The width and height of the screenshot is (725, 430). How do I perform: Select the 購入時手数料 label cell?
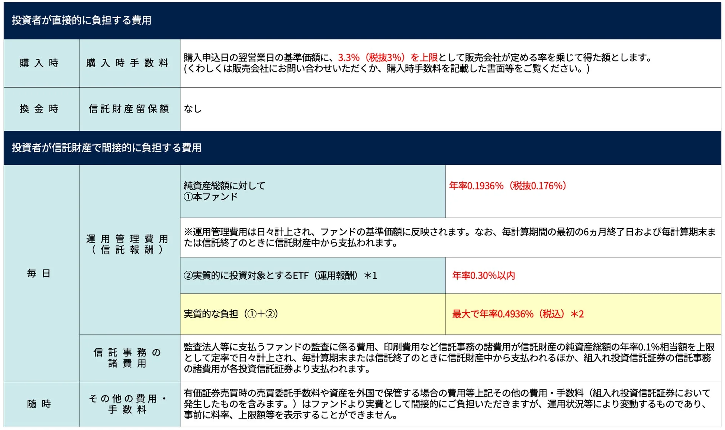[x=129, y=63]
